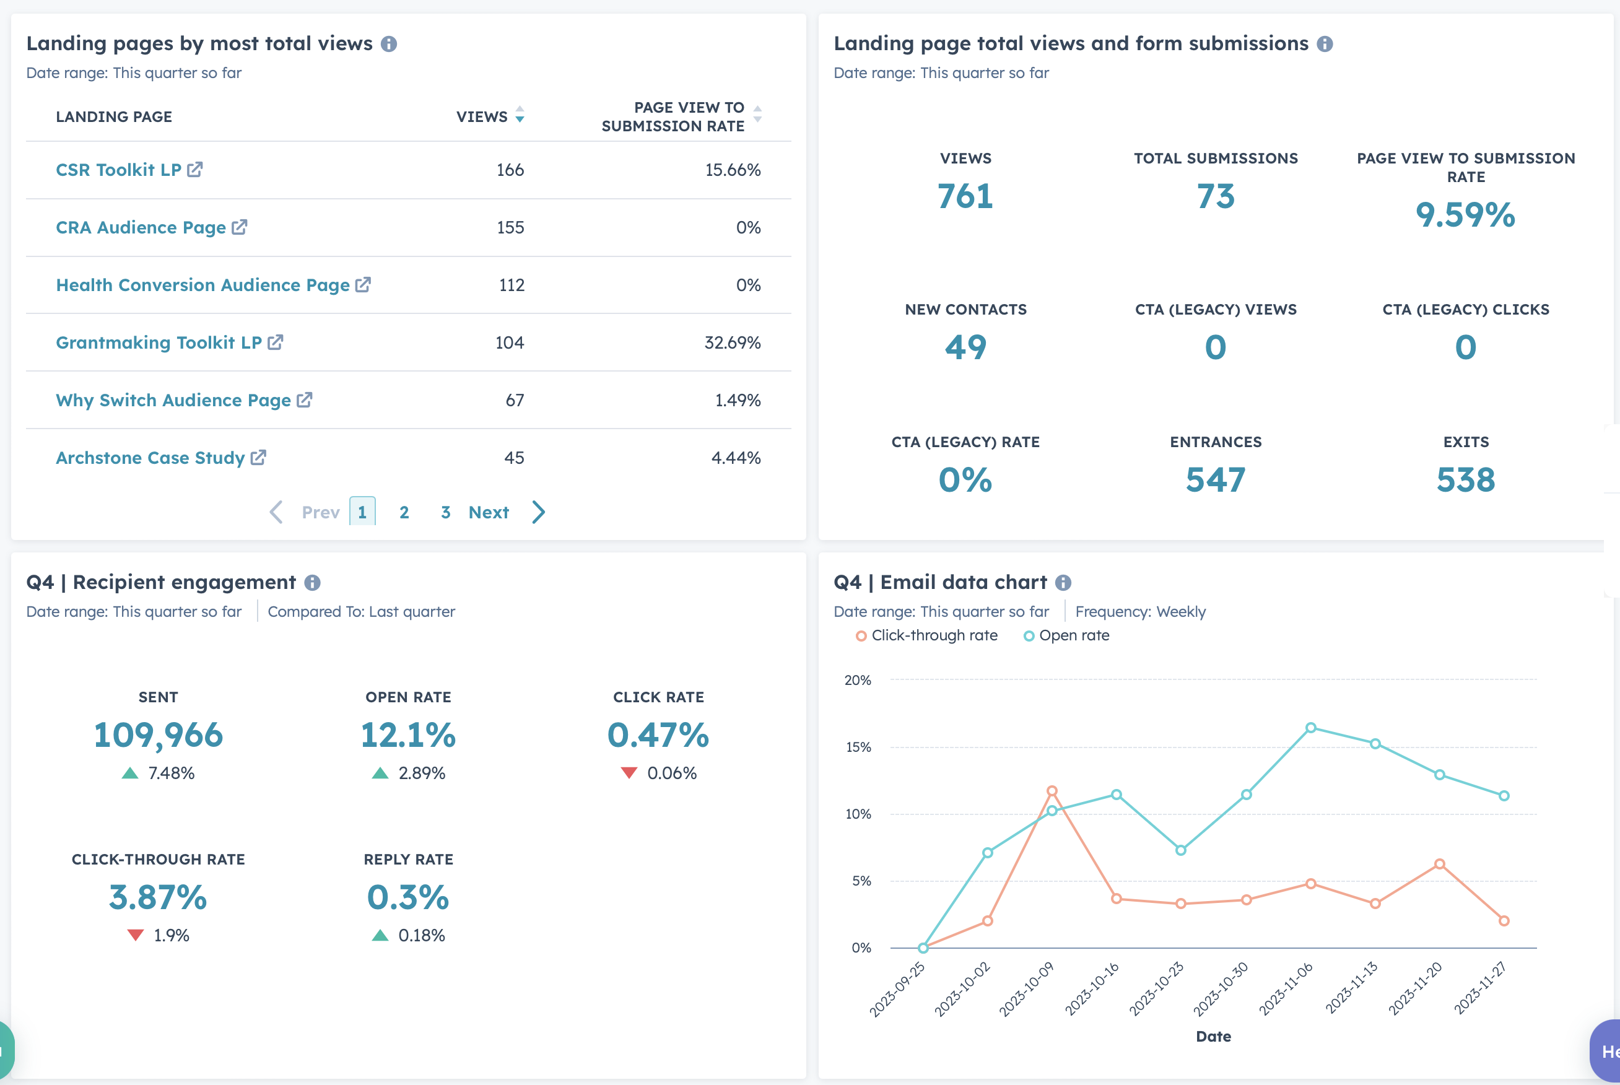Sort table by Views column arrows
Image resolution: width=1620 pixels, height=1085 pixels.
(x=520, y=115)
